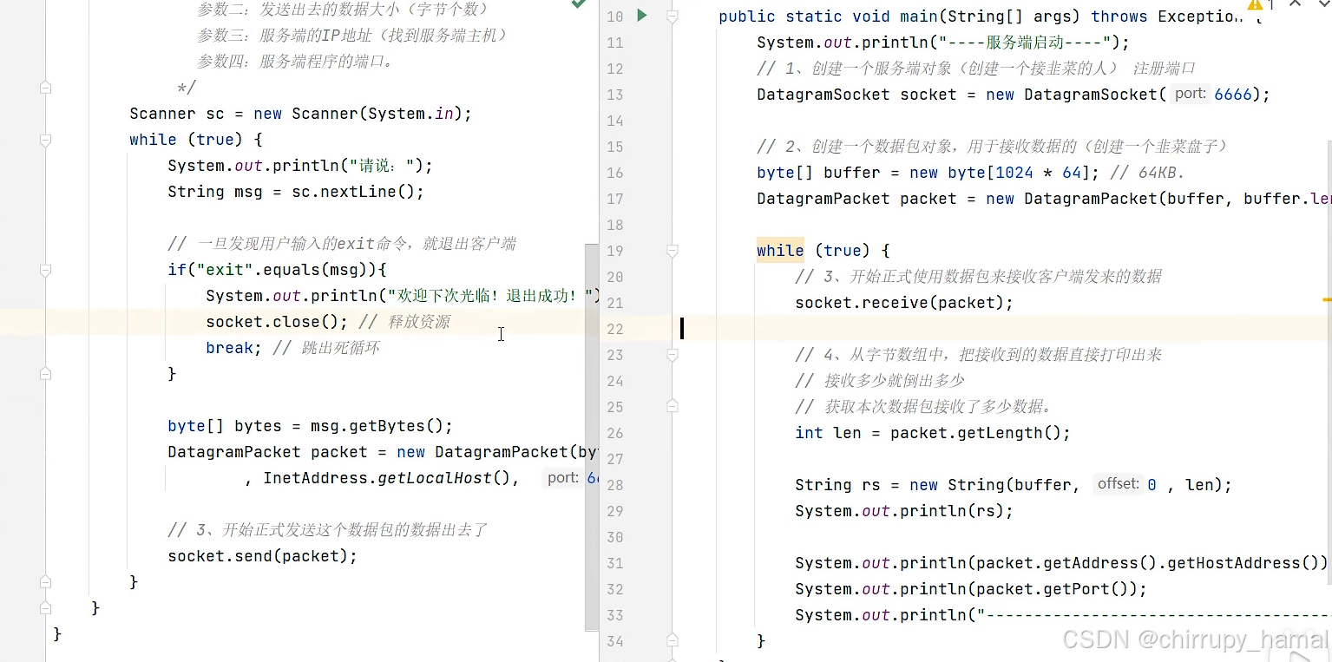Open the yellow warning inspection indicator

pos(1255,3)
